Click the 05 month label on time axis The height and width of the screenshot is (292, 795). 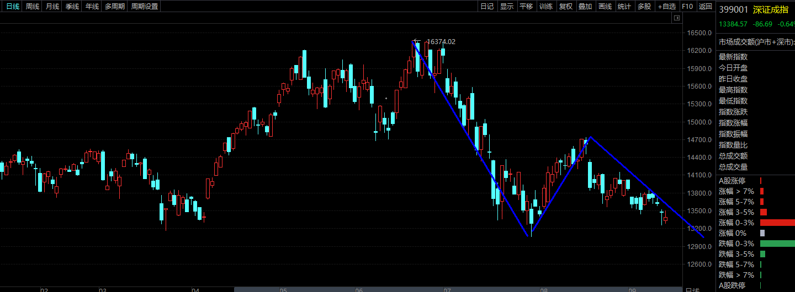coord(283,290)
